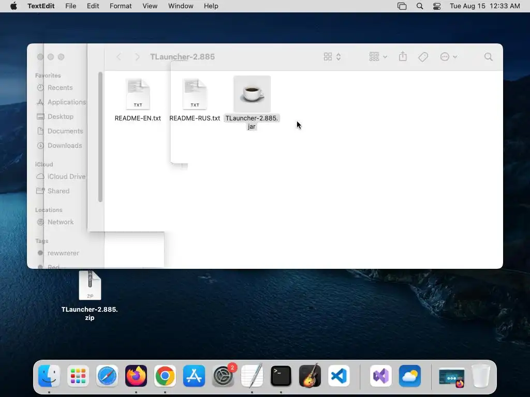The image size is (530, 397).
Task: Click the TLauncher-2.885.jar file name label
Action: click(252, 122)
